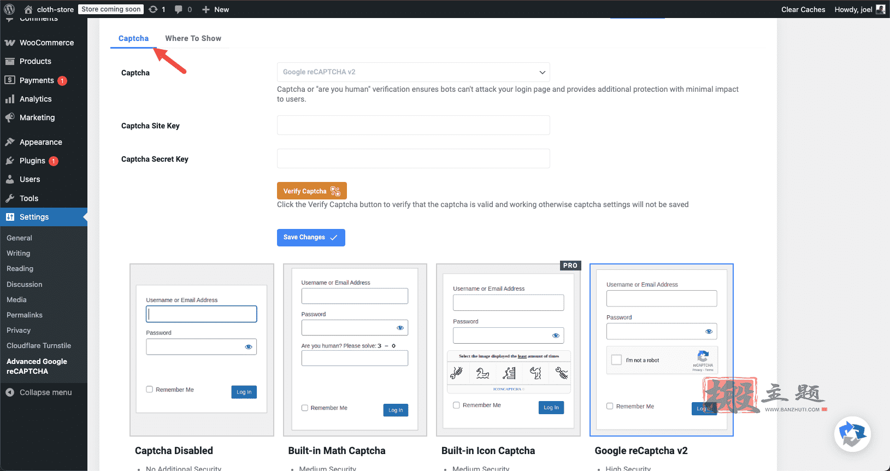Toggle password eye in Math Captcha preview
The image size is (890, 471).
(x=400, y=328)
